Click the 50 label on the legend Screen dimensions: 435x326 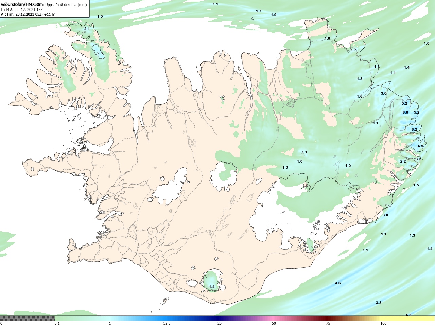[x=274, y=323]
